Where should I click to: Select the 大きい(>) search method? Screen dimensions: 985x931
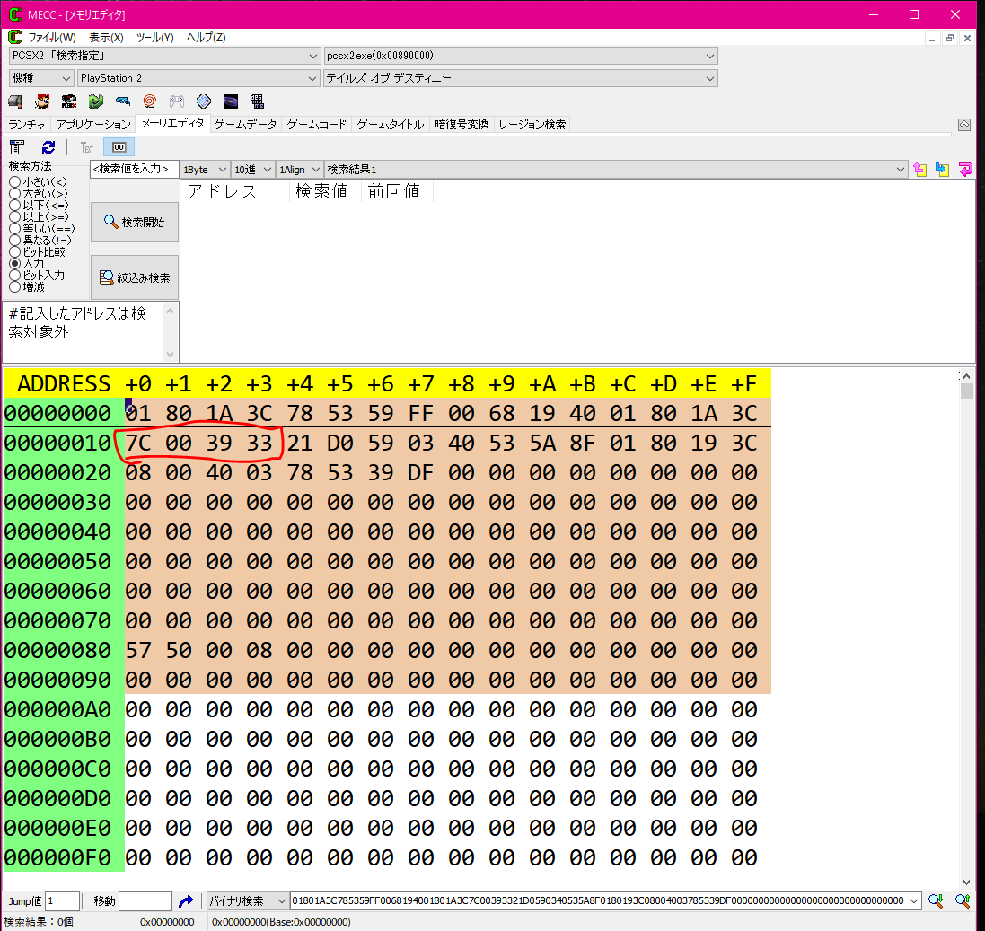[39, 194]
